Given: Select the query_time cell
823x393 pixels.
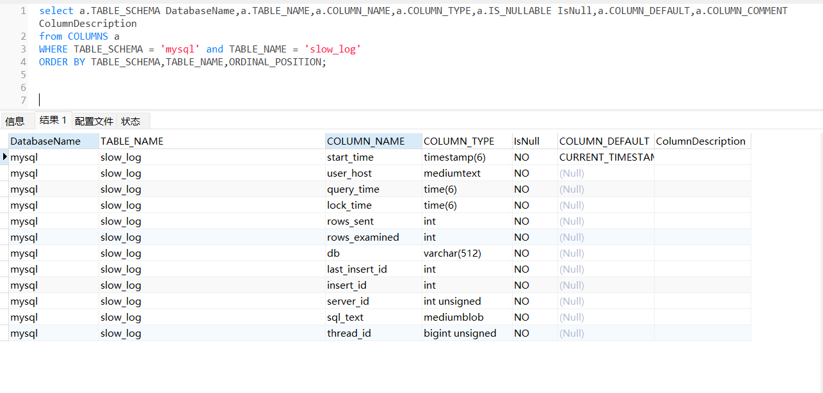Looking at the screenshot, I should [x=374, y=189].
